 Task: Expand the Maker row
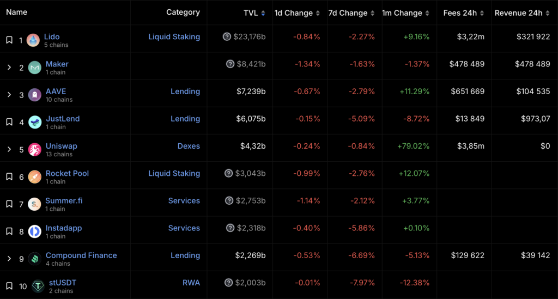[9, 68]
